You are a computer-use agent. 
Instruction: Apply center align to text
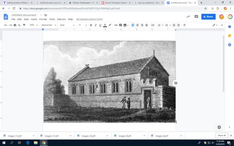coord(137,25)
